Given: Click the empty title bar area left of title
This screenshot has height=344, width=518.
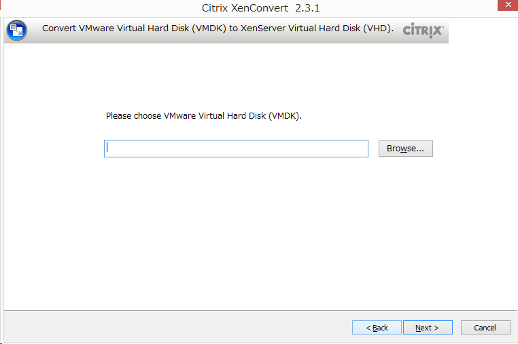Looking at the screenshot, I should (99, 8).
